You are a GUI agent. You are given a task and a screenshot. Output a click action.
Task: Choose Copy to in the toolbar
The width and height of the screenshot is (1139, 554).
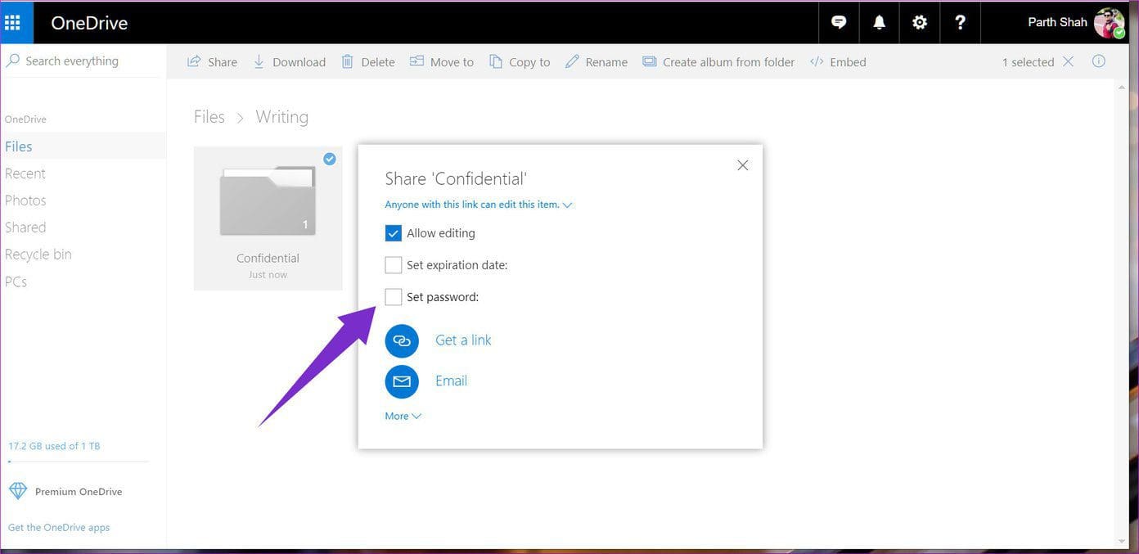520,62
